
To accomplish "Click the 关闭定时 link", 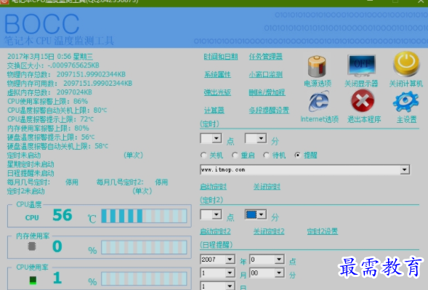I will click(x=267, y=187).
